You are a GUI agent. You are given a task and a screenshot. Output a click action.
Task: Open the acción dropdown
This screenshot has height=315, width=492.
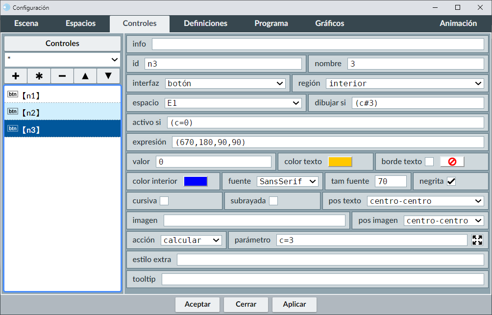pos(191,240)
